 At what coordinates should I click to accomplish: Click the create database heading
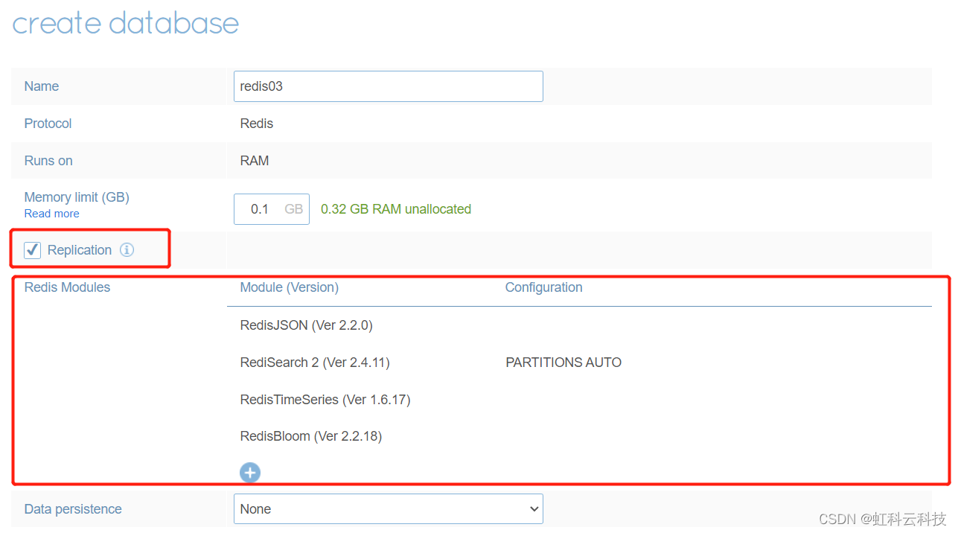126,23
